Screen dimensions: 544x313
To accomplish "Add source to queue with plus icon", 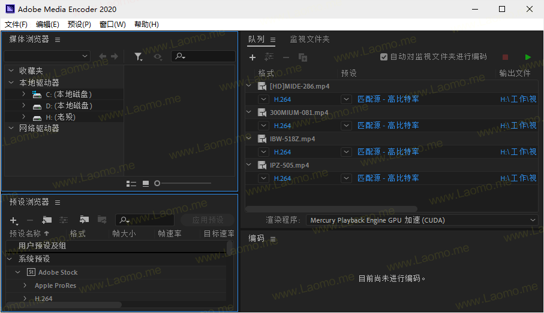I will tap(253, 57).
